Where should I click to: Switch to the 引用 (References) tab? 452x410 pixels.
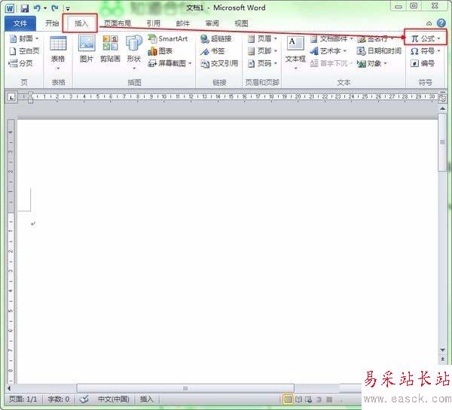pyautogui.click(x=154, y=23)
